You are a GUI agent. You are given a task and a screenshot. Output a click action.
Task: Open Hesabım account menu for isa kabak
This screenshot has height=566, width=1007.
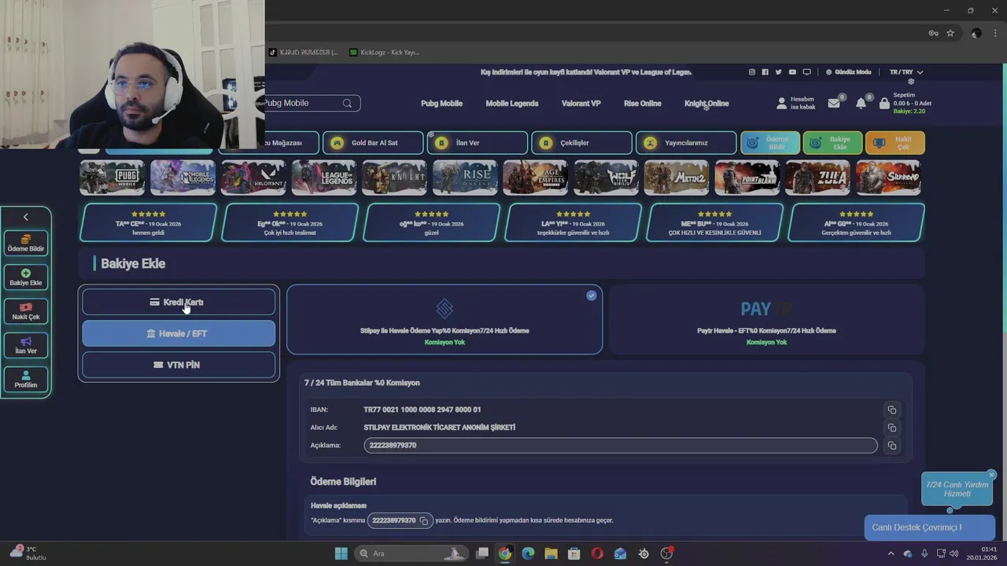pos(796,103)
